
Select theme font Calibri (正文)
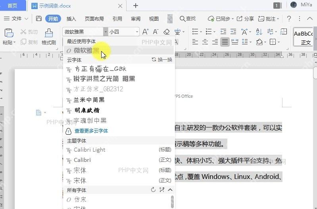click(119, 160)
